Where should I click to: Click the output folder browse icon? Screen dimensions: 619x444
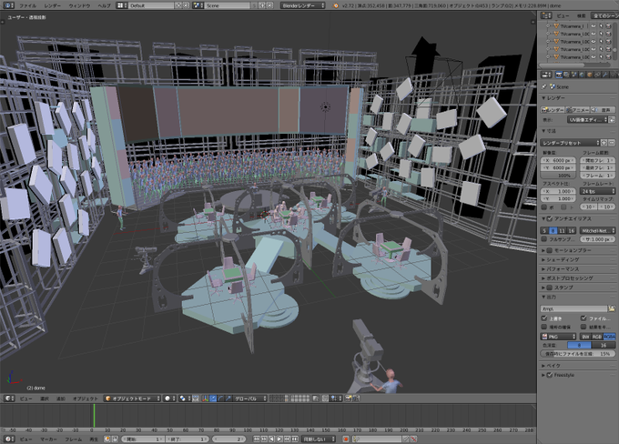pyautogui.click(x=612, y=308)
